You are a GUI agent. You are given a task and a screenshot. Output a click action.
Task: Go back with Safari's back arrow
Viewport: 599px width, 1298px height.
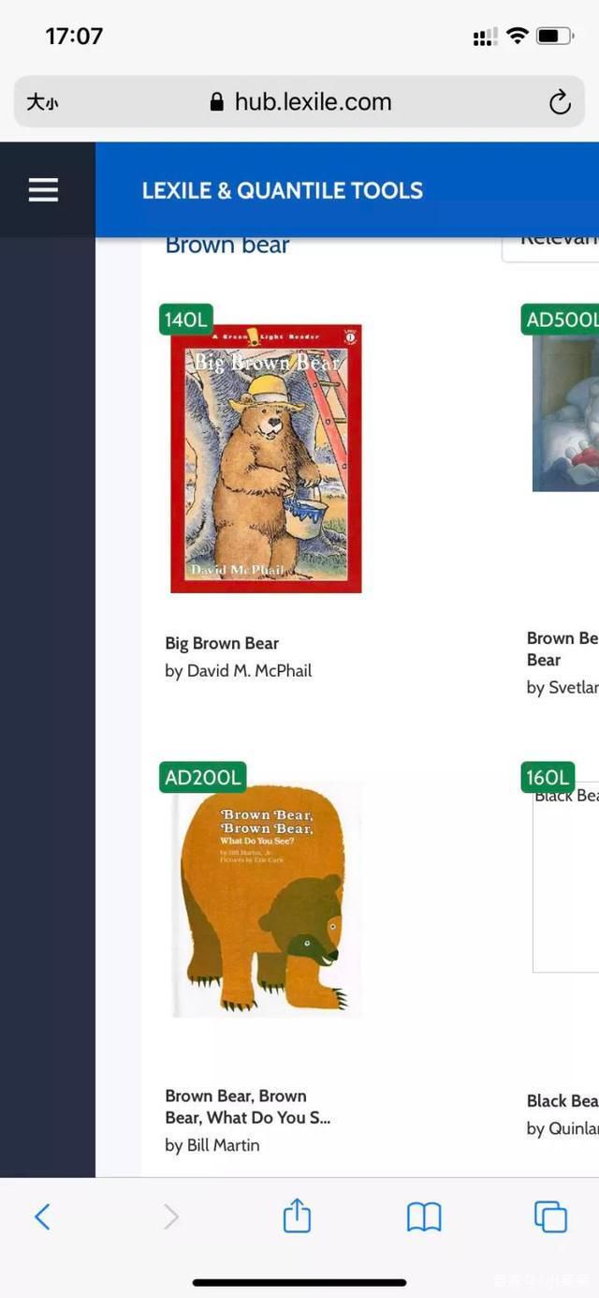pyautogui.click(x=42, y=1216)
